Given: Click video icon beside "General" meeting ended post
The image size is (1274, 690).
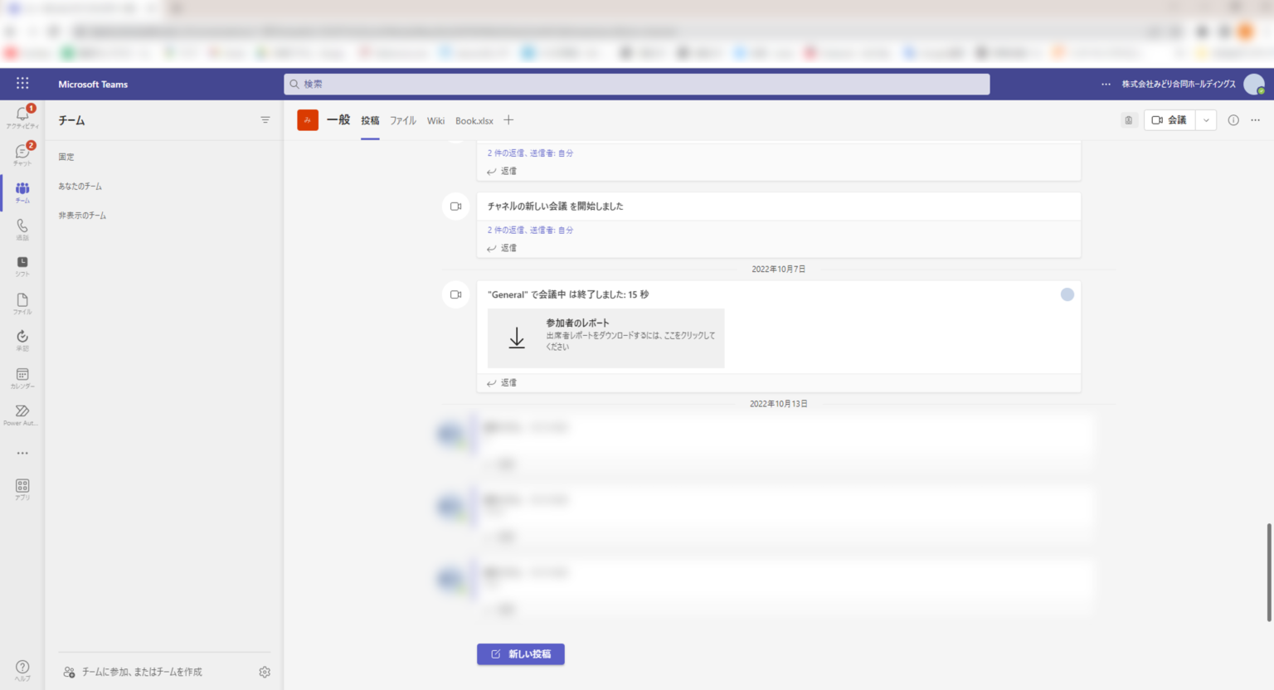Looking at the screenshot, I should coord(455,294).
